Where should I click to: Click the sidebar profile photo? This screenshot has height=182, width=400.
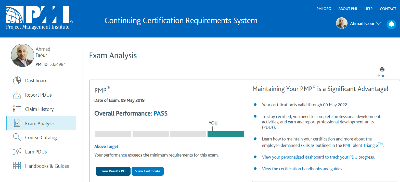pyautogui.click(x=22, y=55)
